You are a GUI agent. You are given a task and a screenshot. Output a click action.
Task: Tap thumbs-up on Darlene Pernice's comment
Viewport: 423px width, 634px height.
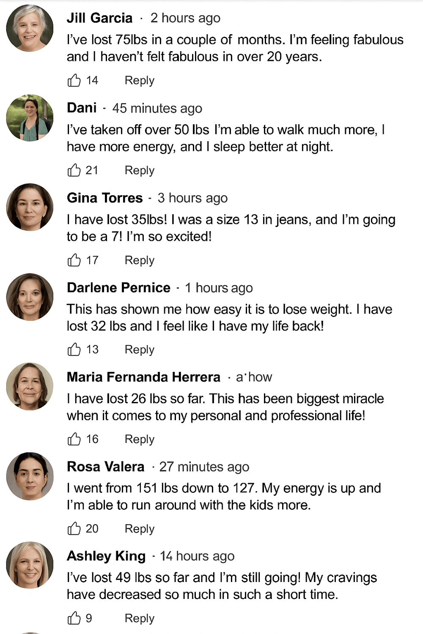74,350
